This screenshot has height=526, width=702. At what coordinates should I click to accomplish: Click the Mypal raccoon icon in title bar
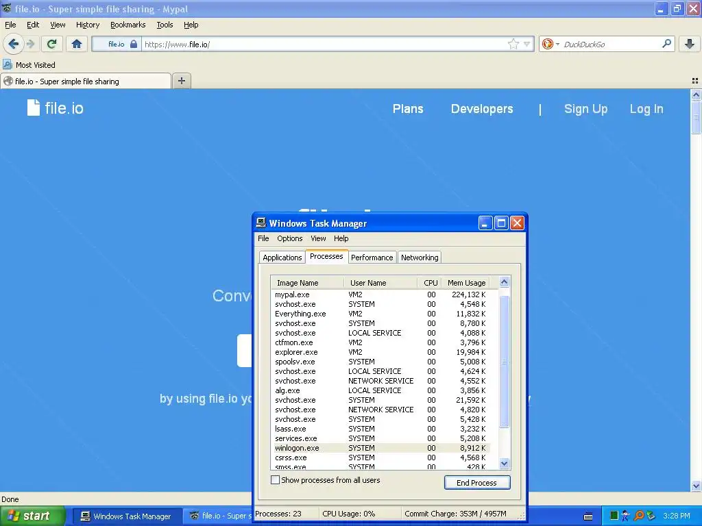(x=7, y=8)
